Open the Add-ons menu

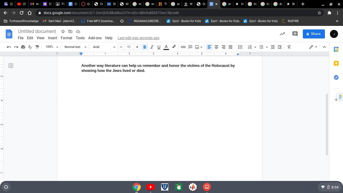click(95, 38)
